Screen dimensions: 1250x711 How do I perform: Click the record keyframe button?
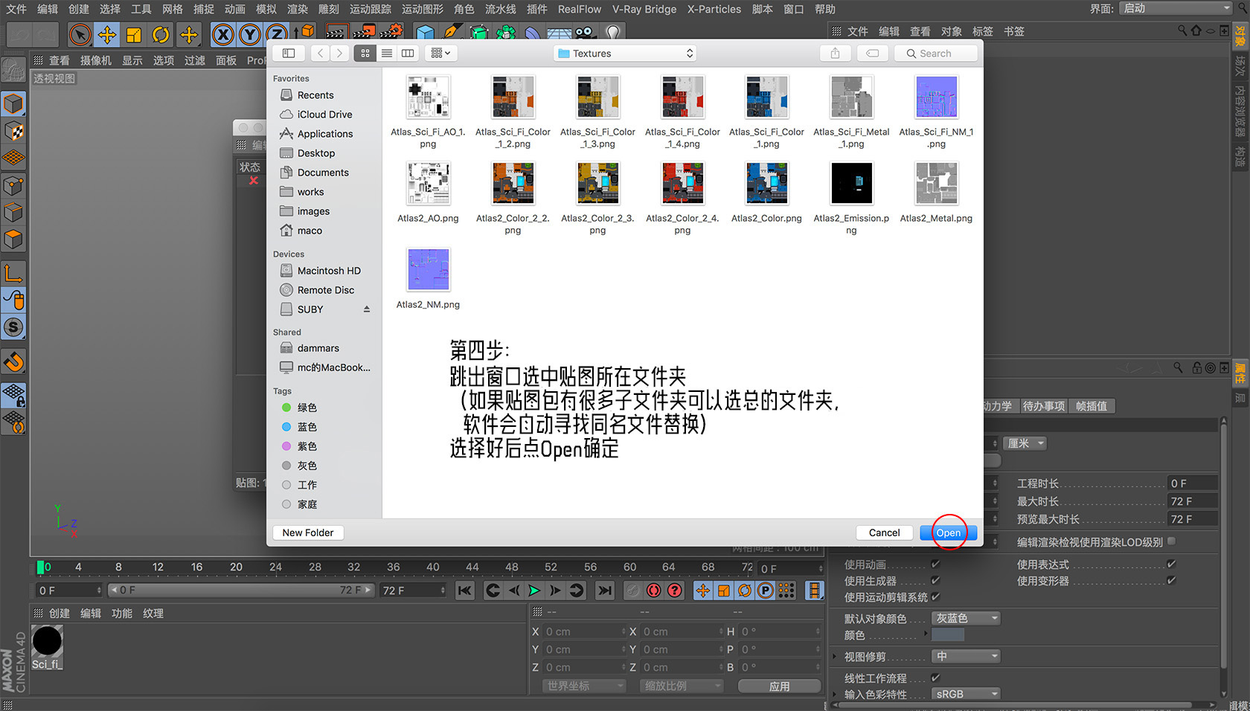click(654, 591)
